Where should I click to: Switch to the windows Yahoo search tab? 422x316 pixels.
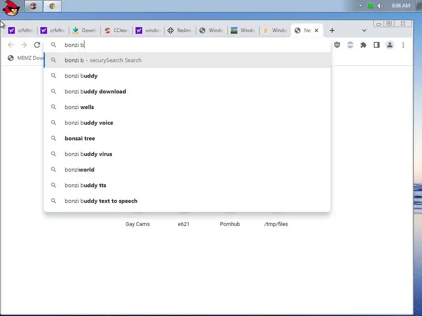pos(148,30)
